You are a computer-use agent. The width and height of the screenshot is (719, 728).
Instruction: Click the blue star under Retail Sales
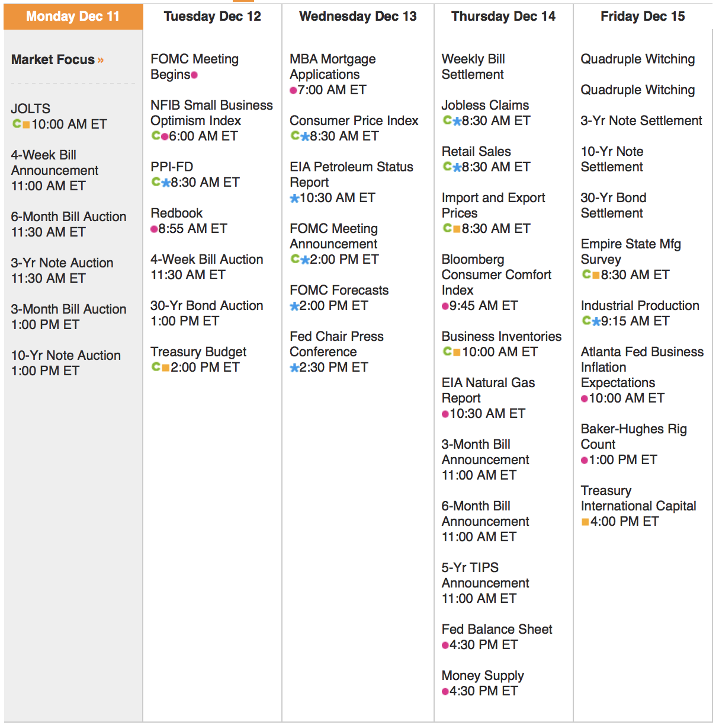coord(457,167)
